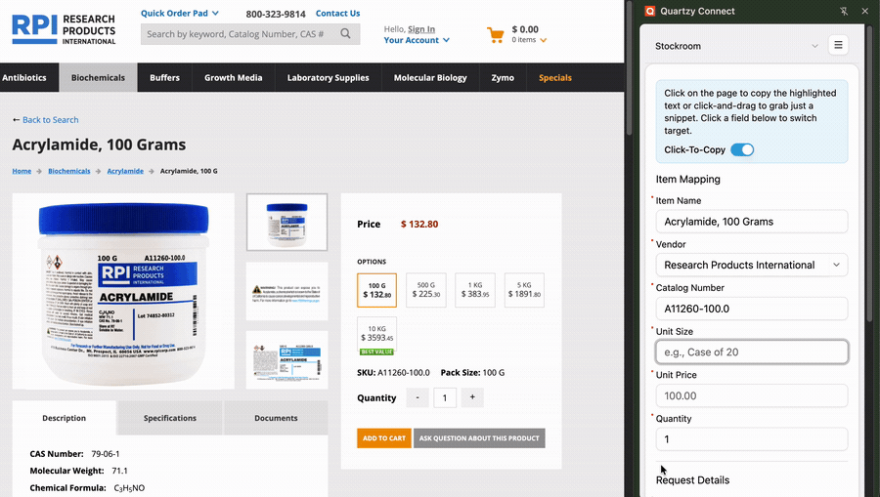Open the Biochemicals menu
The image size is (880, 497).
click(x=98, y=77)
